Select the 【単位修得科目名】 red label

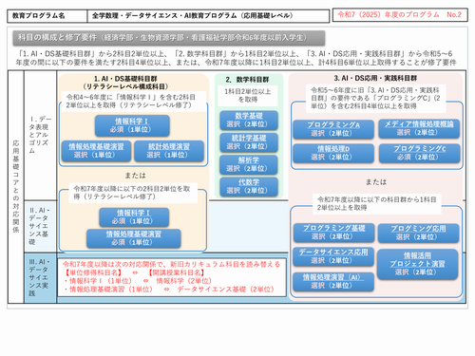coord(93,272)
